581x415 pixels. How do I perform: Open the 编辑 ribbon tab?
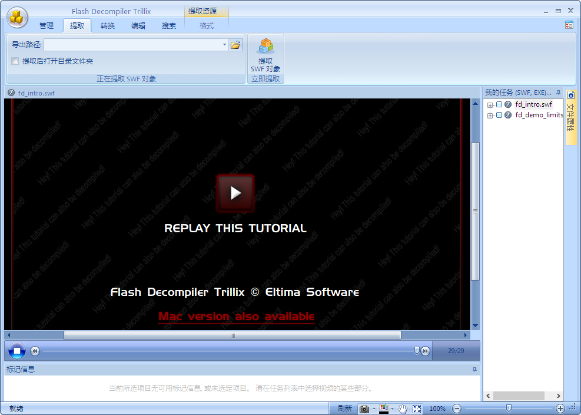tap(138, 25)
